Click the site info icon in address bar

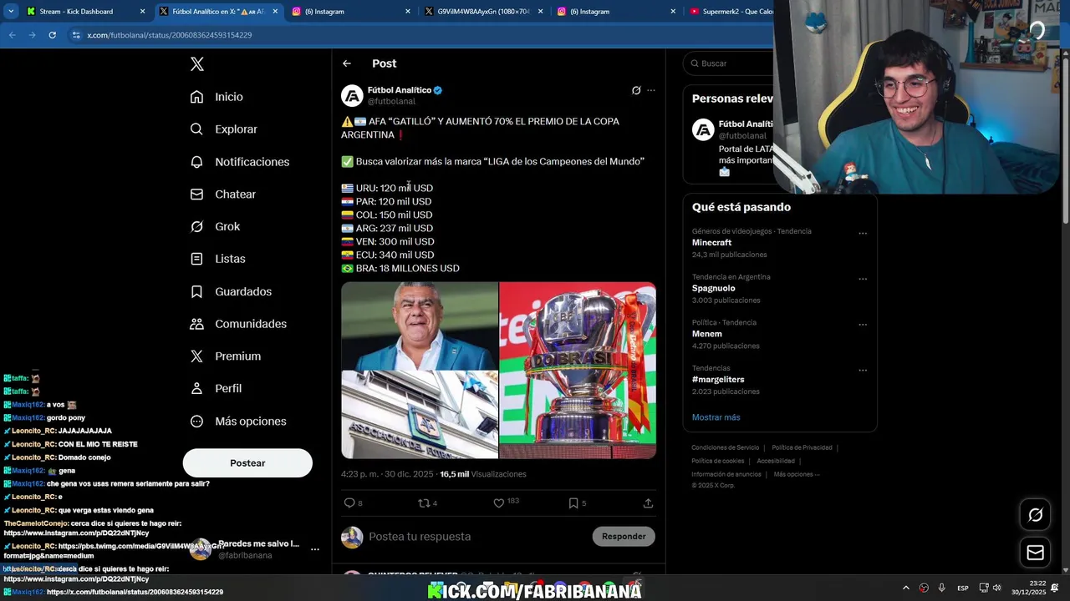[76, 35]
